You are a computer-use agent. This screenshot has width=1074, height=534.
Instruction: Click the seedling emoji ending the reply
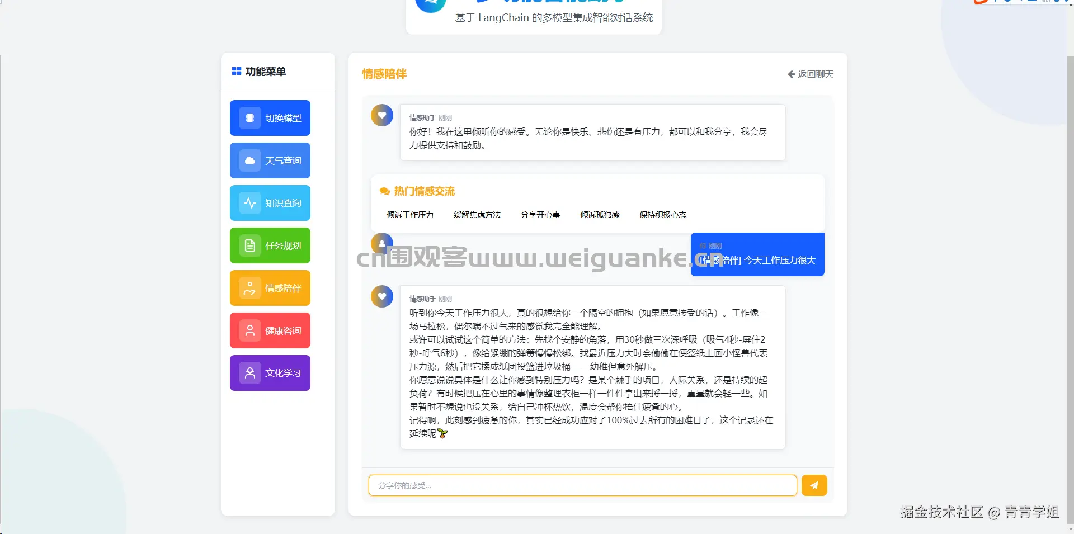click(x=442, y=433)
